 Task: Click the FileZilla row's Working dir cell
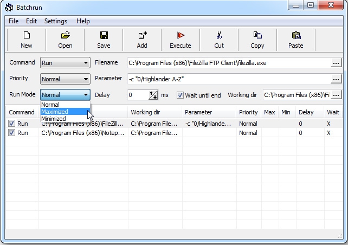(x=154, y=124)
